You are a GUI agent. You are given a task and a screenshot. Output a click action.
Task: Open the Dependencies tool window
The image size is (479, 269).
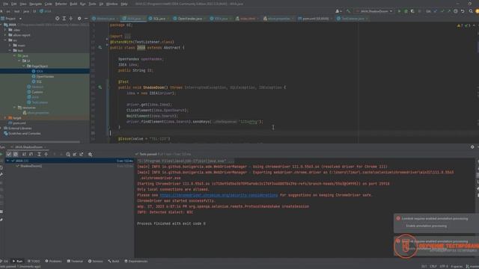pyautogui.click(x=135, y=261)
